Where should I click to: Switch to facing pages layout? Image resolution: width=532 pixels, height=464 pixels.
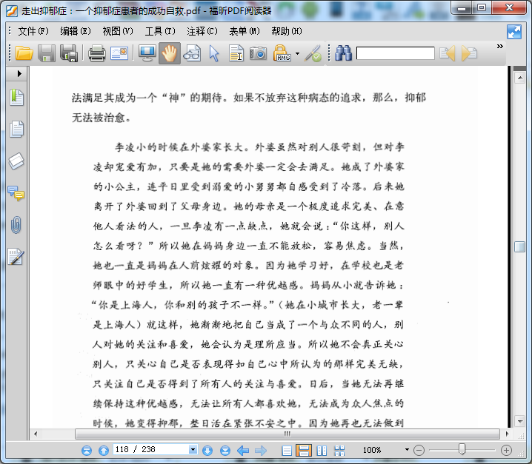(322, 451)
